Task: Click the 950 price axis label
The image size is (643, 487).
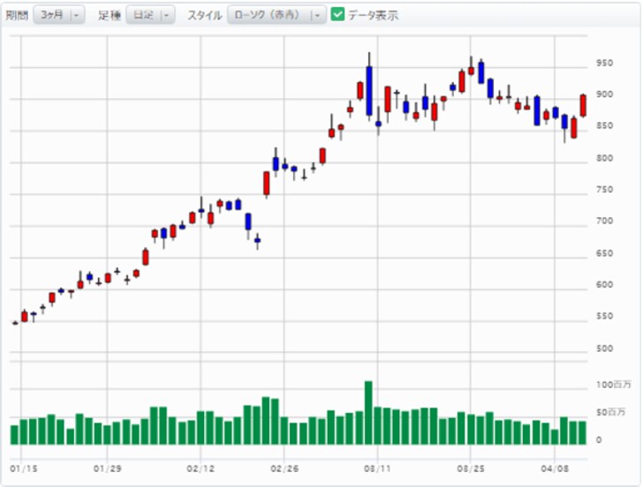Action: [x=605, y=64]
